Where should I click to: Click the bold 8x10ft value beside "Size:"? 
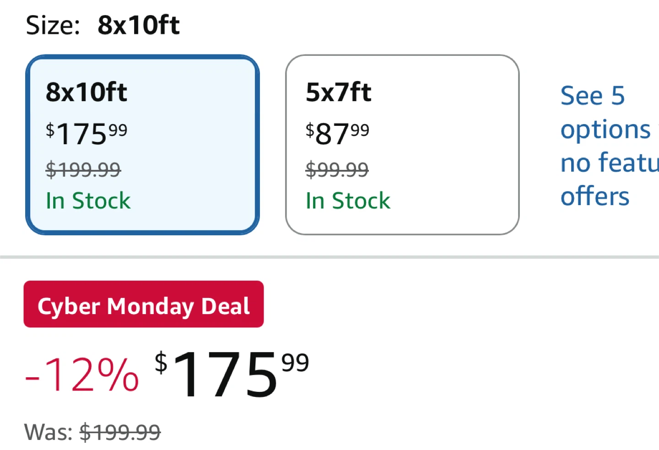[x=139, y=25]
